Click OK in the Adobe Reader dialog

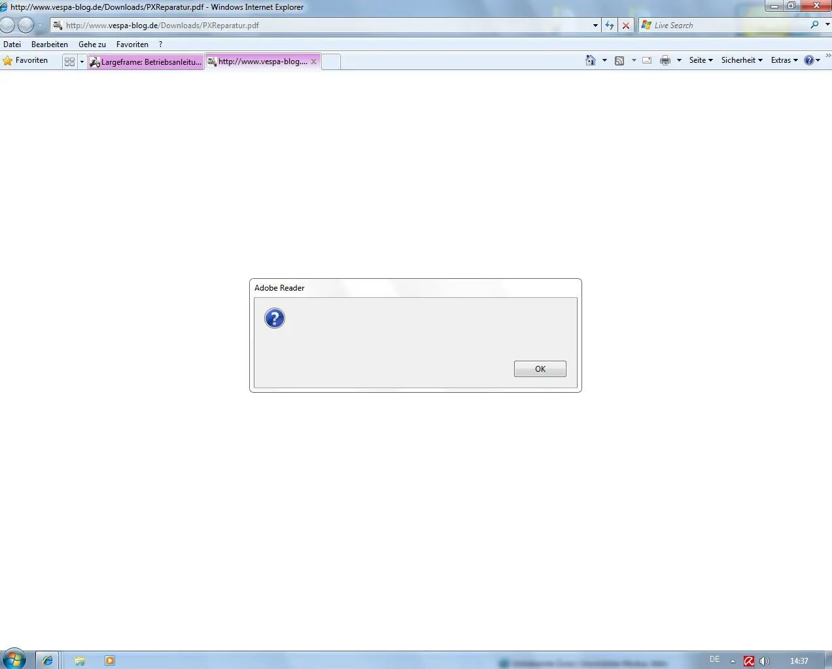coord(540,369)
